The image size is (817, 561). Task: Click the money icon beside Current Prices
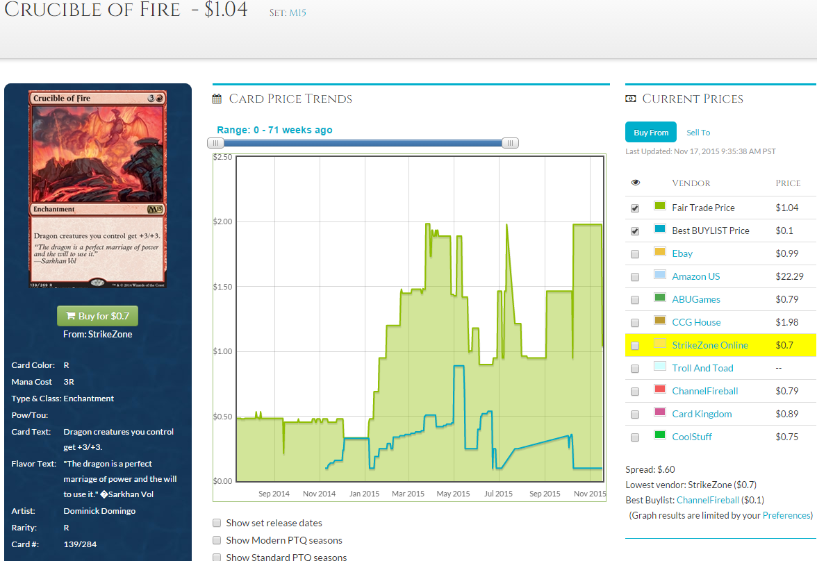tap(631, 99)
